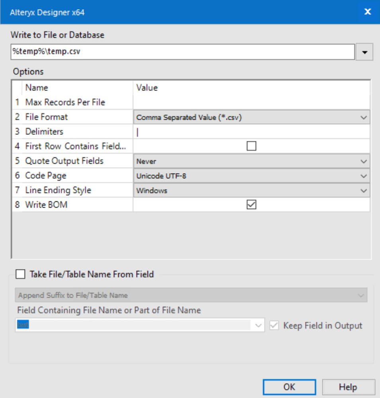Open the File Format dropdown
380x398 pixels.
[x=251, y=117]
